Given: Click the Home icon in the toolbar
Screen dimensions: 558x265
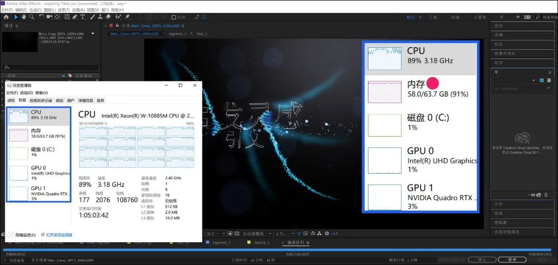Looking at the screenshot, I should (6, 17).
